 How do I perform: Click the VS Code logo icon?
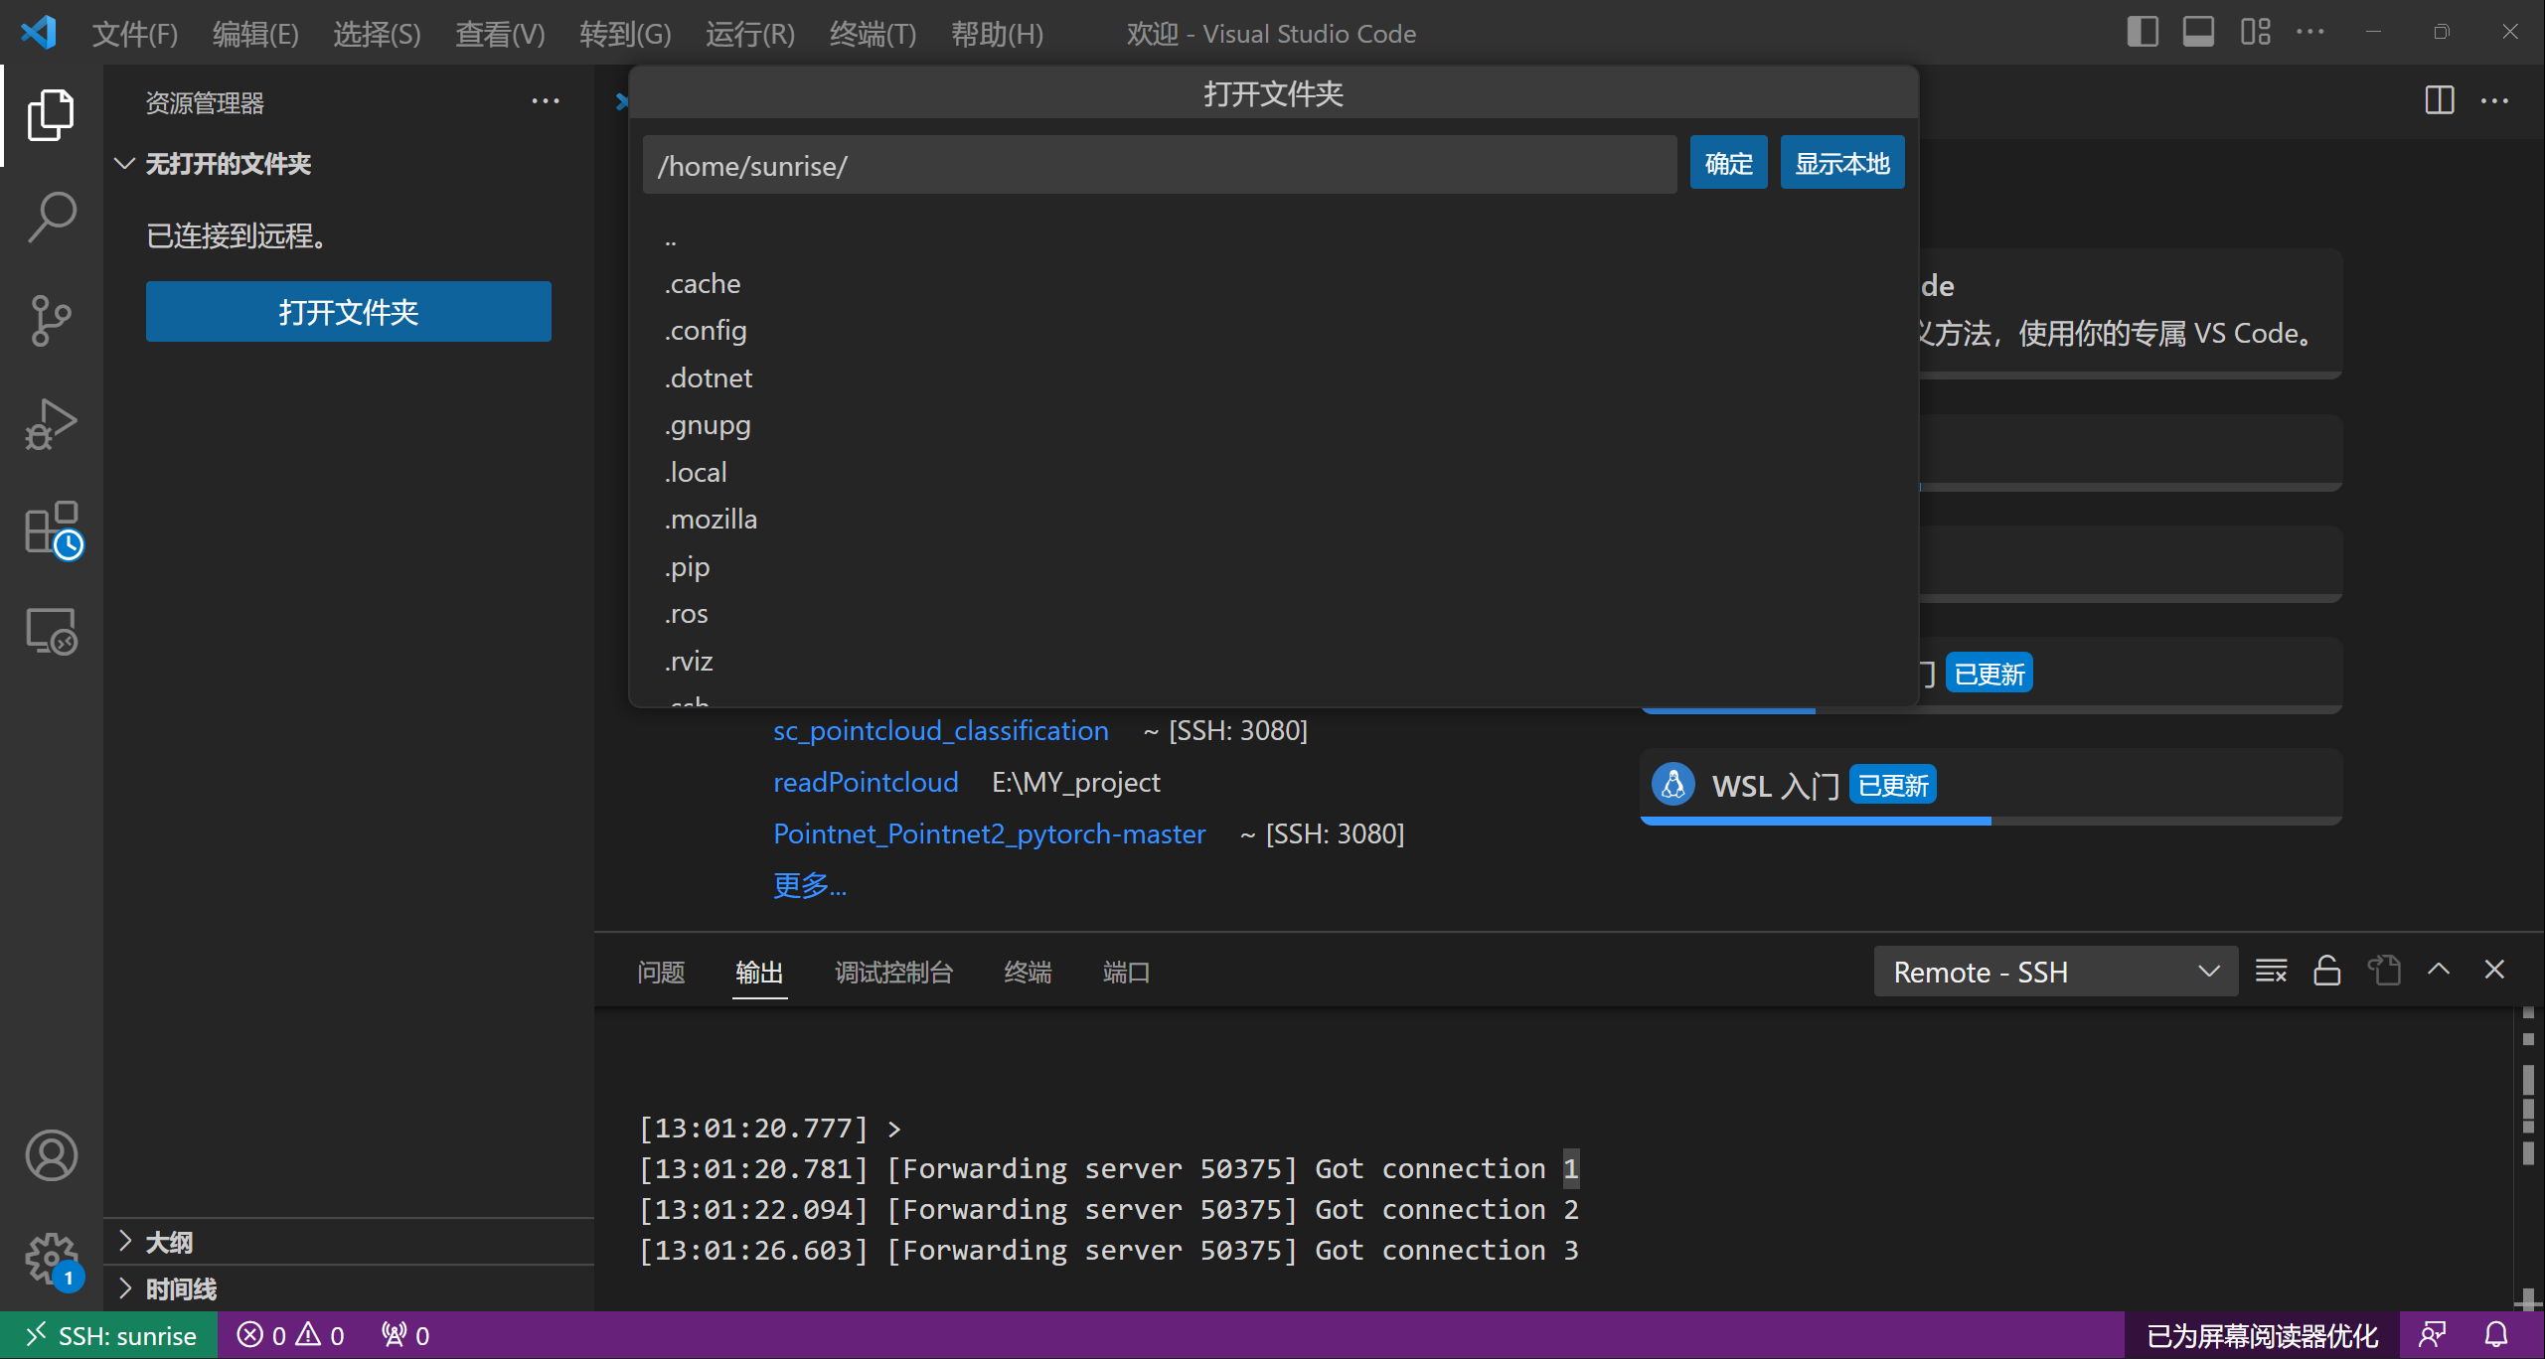pos(39,33)
